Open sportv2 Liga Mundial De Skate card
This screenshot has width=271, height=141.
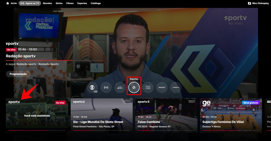pos(102,116)
